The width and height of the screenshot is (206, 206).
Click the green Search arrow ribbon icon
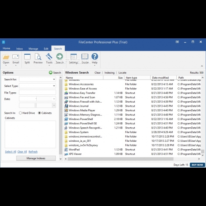click(x=60, y=56)
